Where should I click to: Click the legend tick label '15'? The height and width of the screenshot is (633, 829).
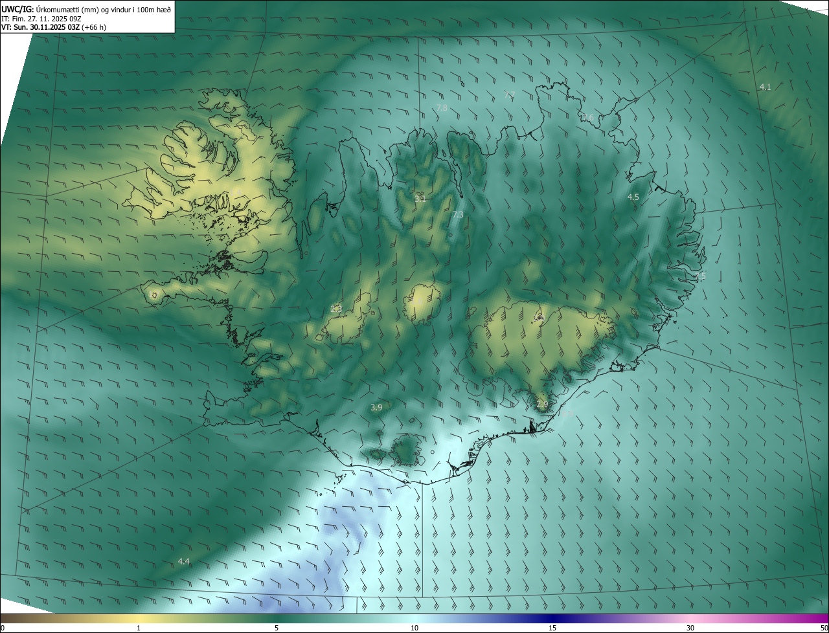coord(552,628)
